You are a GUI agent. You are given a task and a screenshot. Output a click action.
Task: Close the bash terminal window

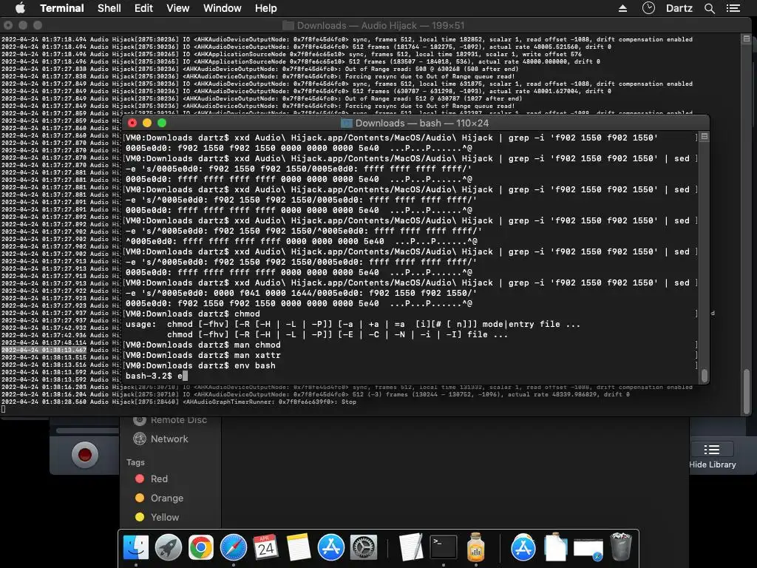132,124
